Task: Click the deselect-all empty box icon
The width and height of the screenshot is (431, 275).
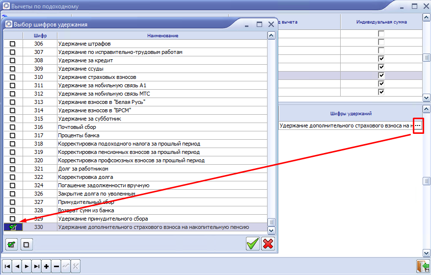Action: (27, 244)
